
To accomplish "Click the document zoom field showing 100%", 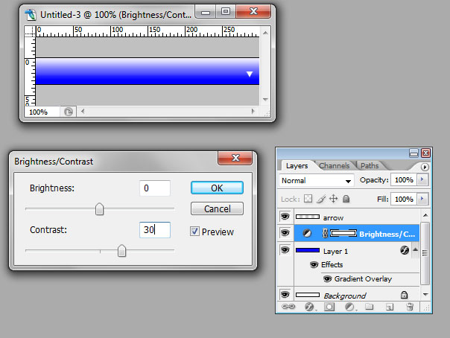I will [x=42, y=112].
